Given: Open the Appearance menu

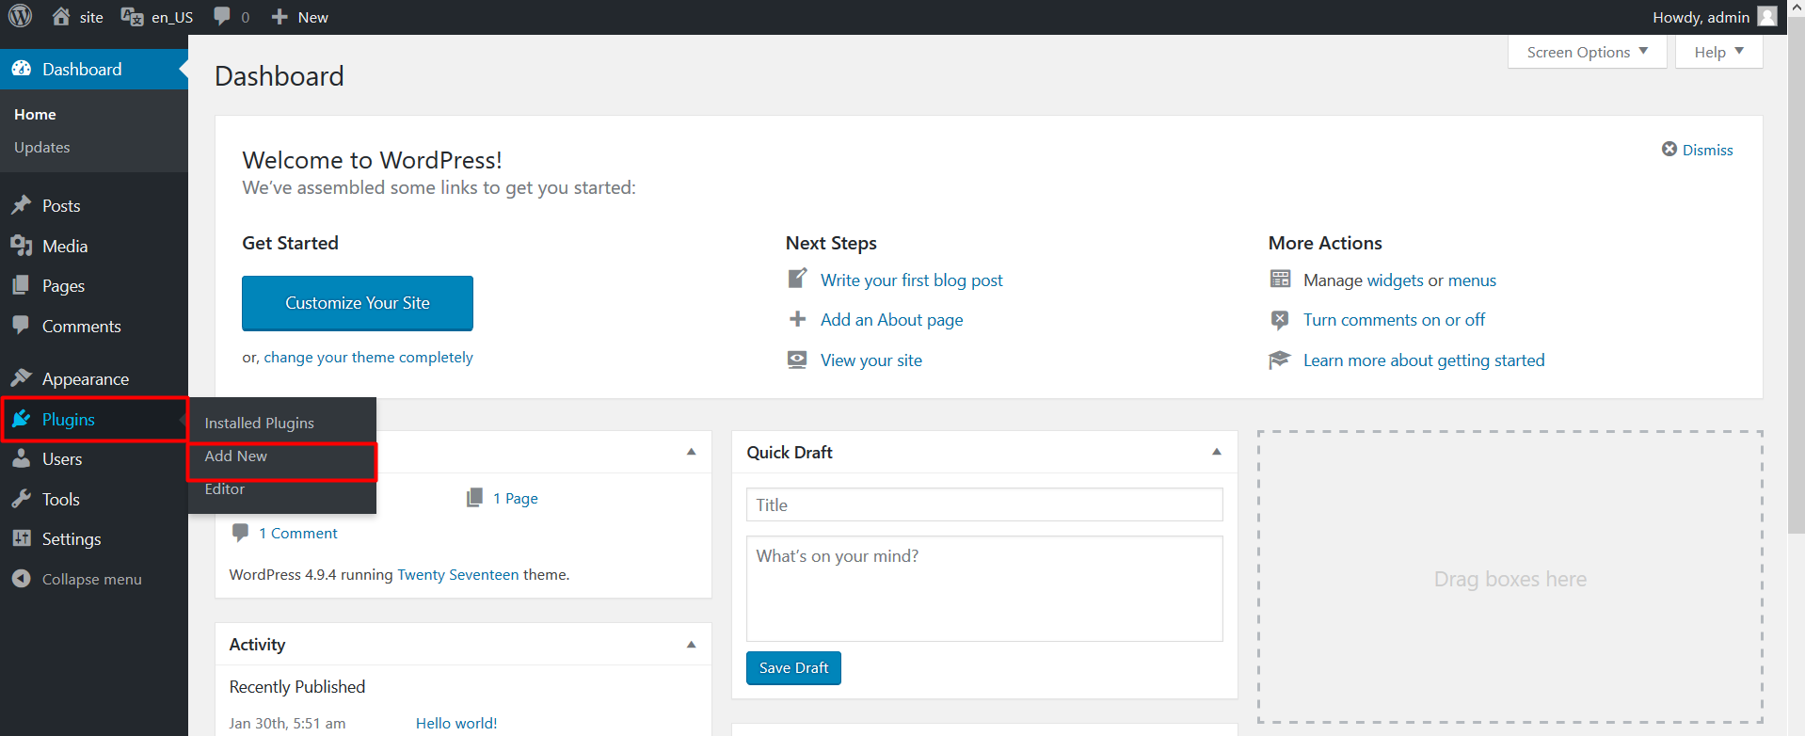Looking at the screenshot, I should (x=94, y=378).
